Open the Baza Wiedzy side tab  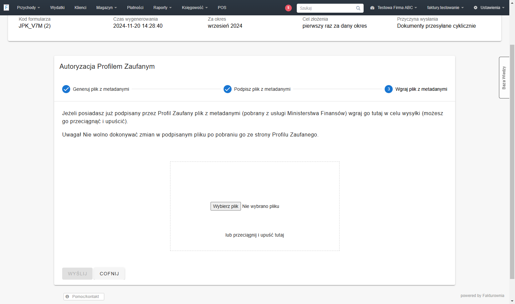click(504, 77)
